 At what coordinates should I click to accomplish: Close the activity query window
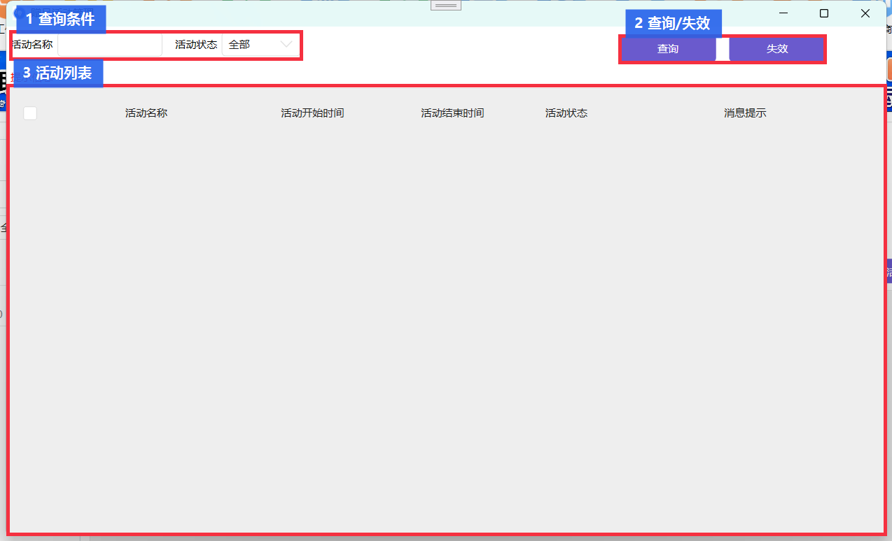(865, 13)
